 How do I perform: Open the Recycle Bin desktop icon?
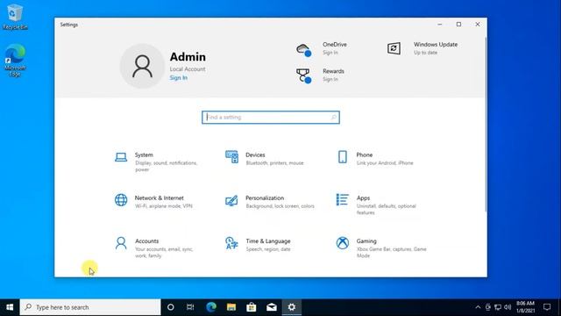click(x=15, y=17)
